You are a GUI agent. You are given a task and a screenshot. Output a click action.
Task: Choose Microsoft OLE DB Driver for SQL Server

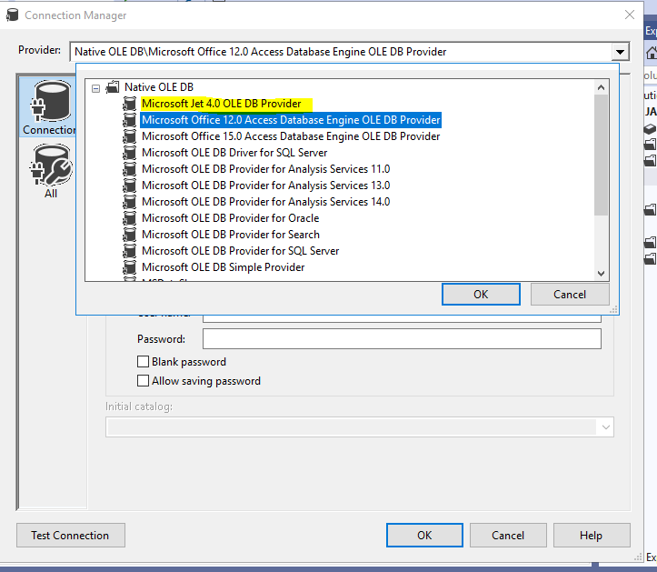point(234,153)
